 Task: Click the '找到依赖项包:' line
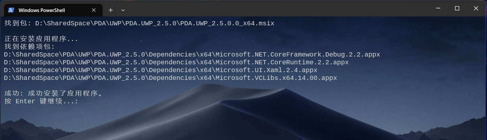pyautogui.click(x=29, y=47)
